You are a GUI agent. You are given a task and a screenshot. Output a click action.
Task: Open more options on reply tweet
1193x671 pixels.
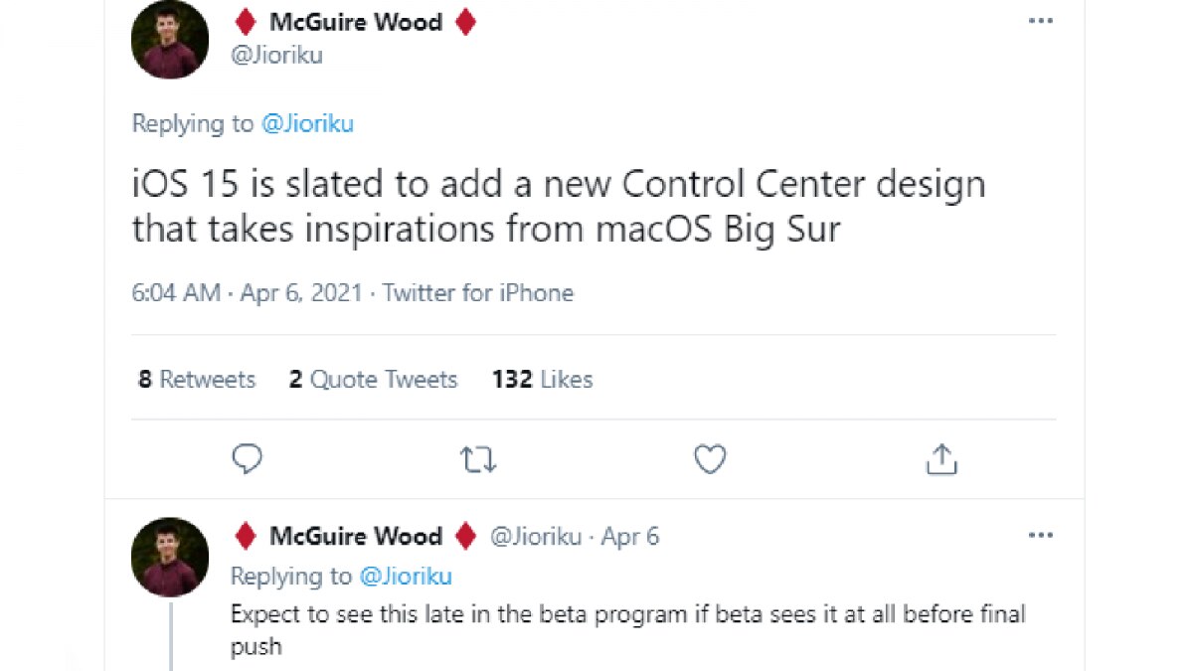pos(1040,536)
